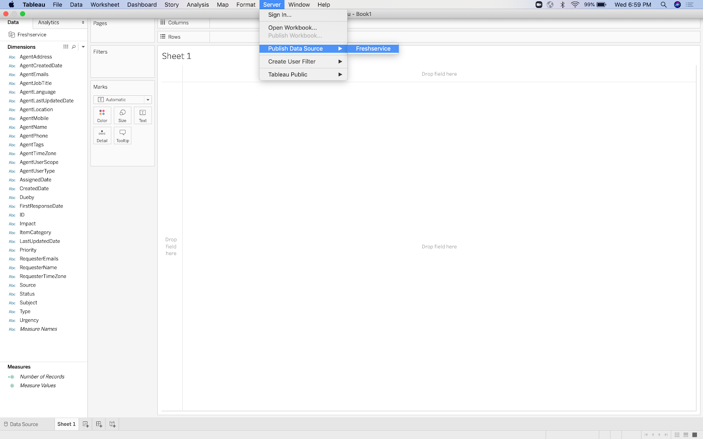Open the Dashboard menu
703x439 pixels.
pyautogui.click(x=142, y=4)
